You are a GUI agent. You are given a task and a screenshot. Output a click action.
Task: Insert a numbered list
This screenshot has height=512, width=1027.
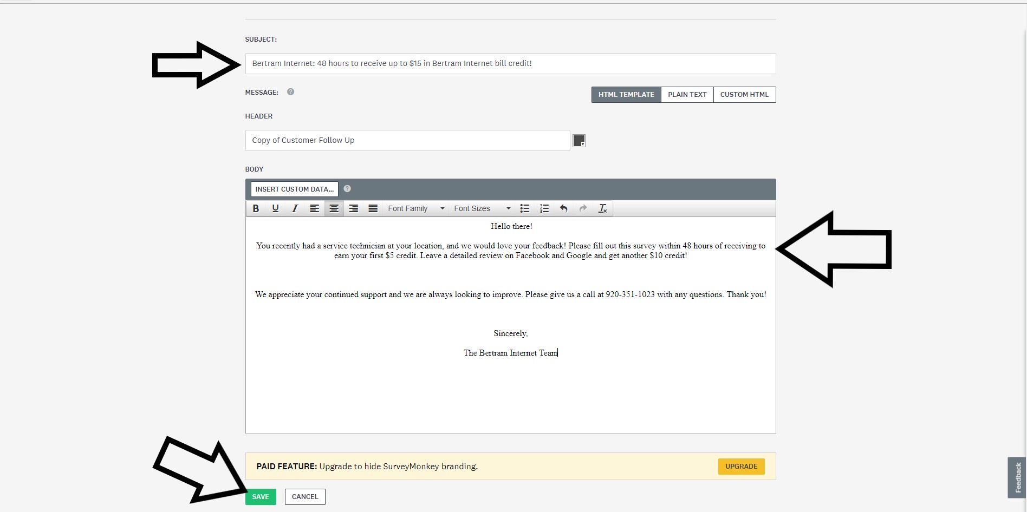click(x=544, y=208)
